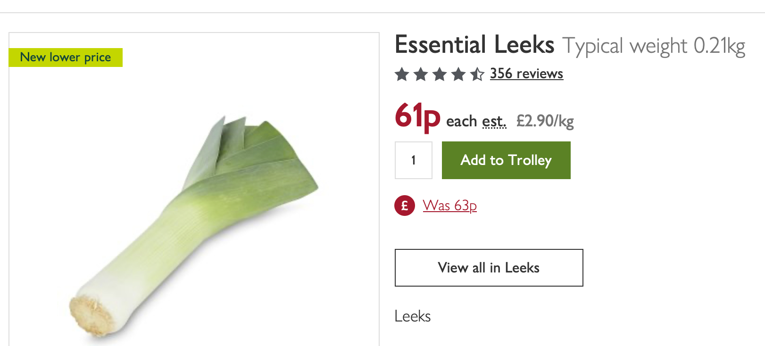This screenshot has width=765, height=346.
Task: Click the third rating star
Action: pyautogui.click(x=440, y=74)
